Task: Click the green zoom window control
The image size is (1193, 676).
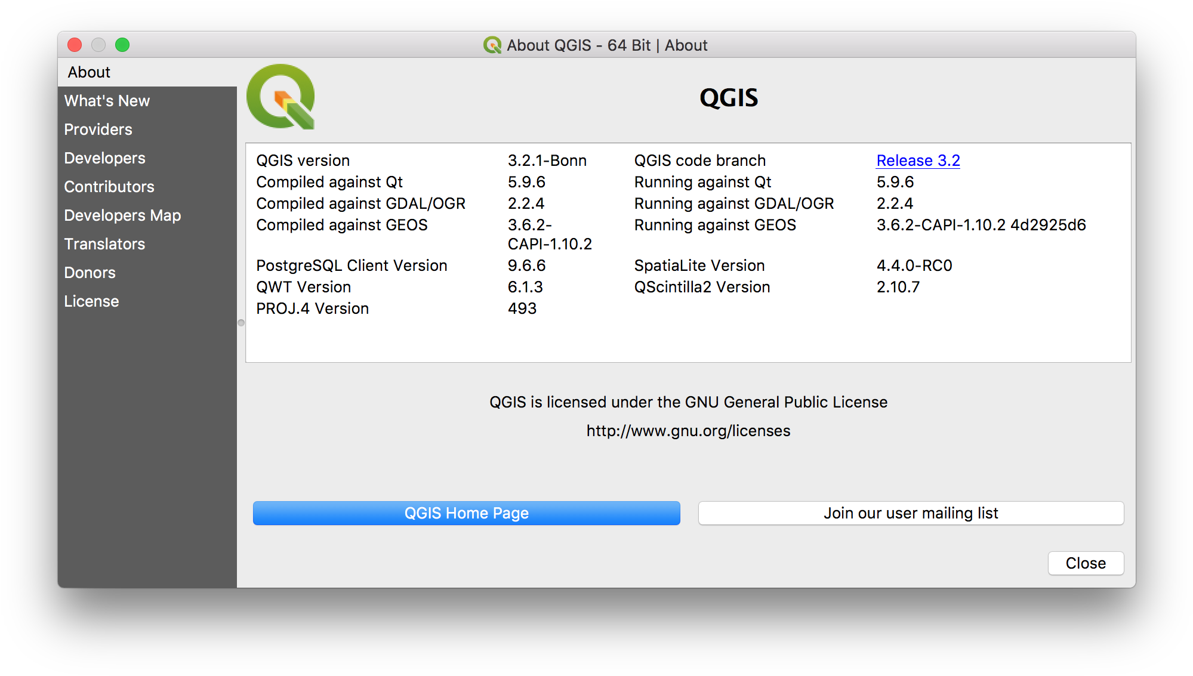Action: 122,45
